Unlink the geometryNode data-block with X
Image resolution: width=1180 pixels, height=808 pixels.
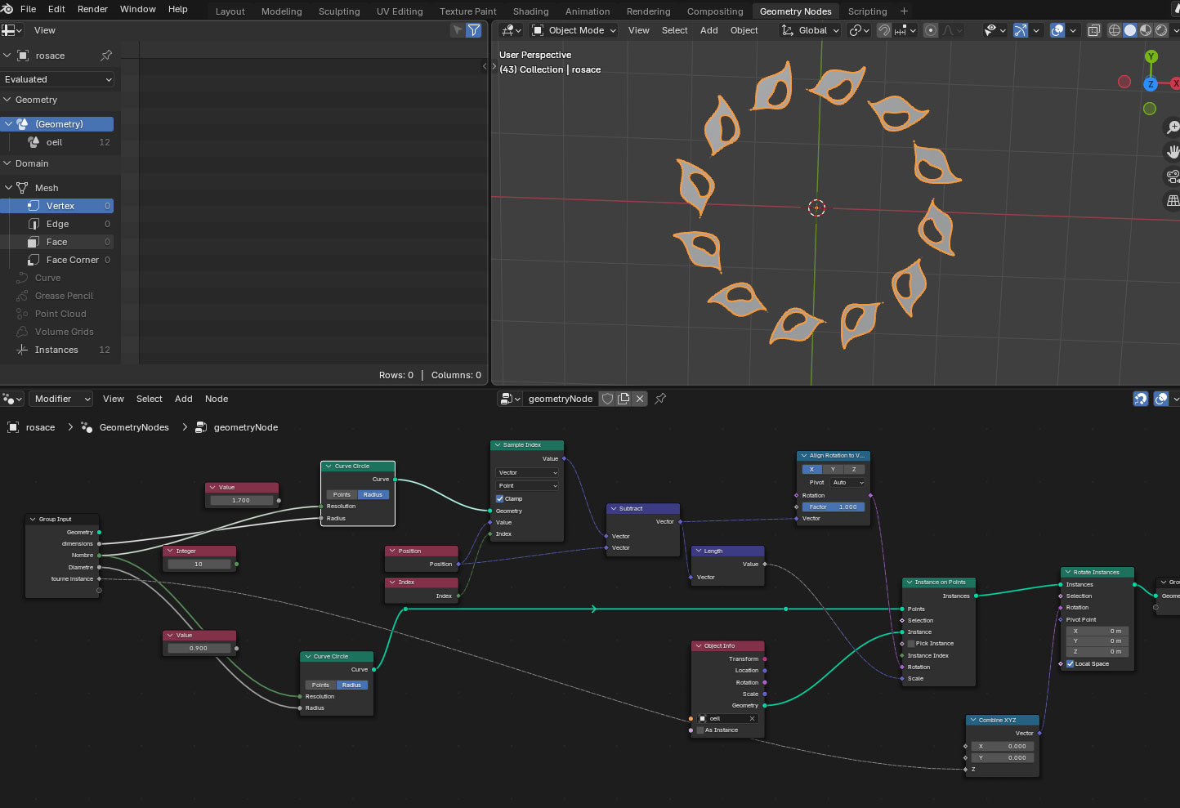tap(640, 399)
